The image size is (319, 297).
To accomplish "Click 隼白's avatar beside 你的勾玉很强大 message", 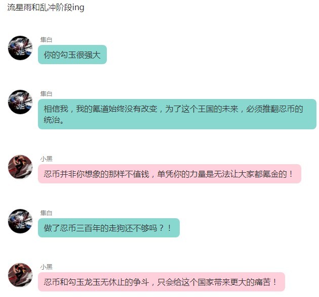I will pyautogui.click(x=20, y=48).
